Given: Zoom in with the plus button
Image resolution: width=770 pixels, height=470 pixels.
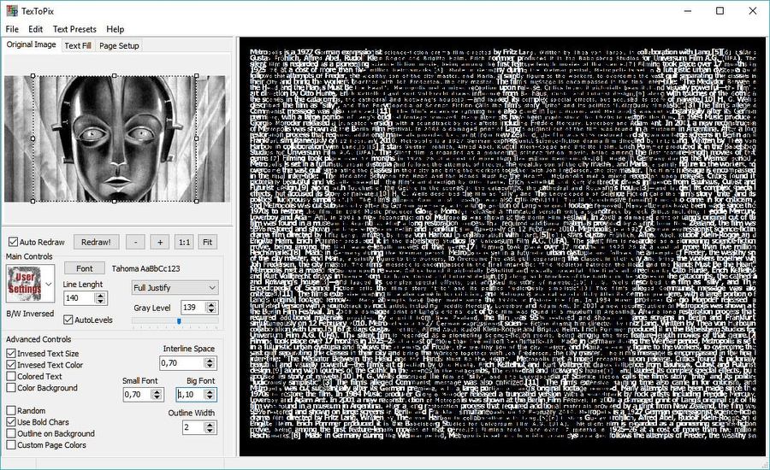Looking at the screenshot, I should 160,242.
